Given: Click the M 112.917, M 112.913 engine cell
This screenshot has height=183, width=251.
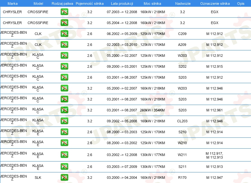Looking at the screenshot, I should point(214,155).
